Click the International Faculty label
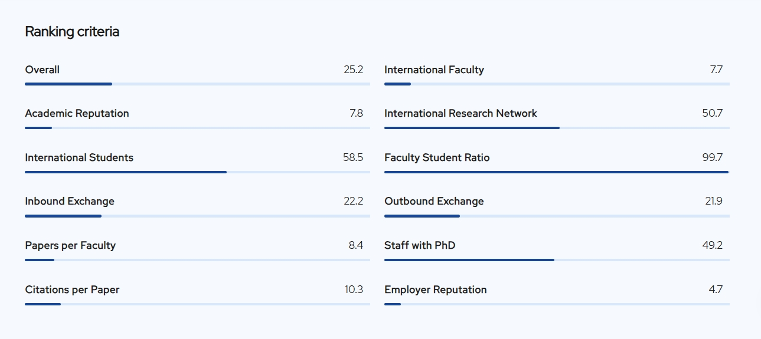This screenshot has height=339, width=761. pyautogui.click(x=434, y=70)
